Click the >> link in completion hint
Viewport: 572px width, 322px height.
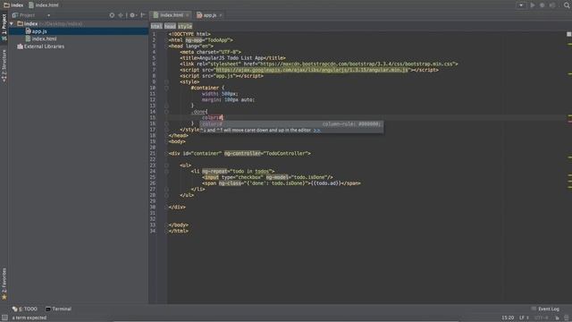coord(316,131)
